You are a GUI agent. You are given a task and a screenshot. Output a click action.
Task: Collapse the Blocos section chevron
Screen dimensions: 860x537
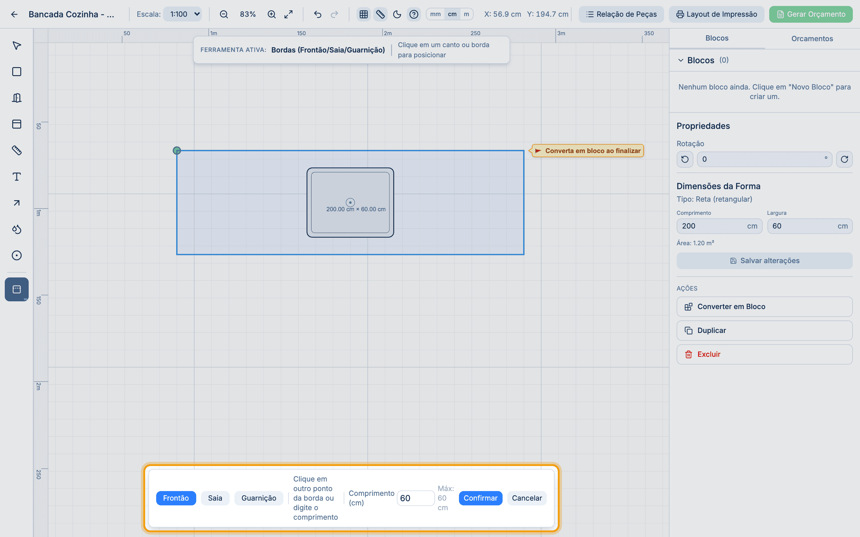681,60
